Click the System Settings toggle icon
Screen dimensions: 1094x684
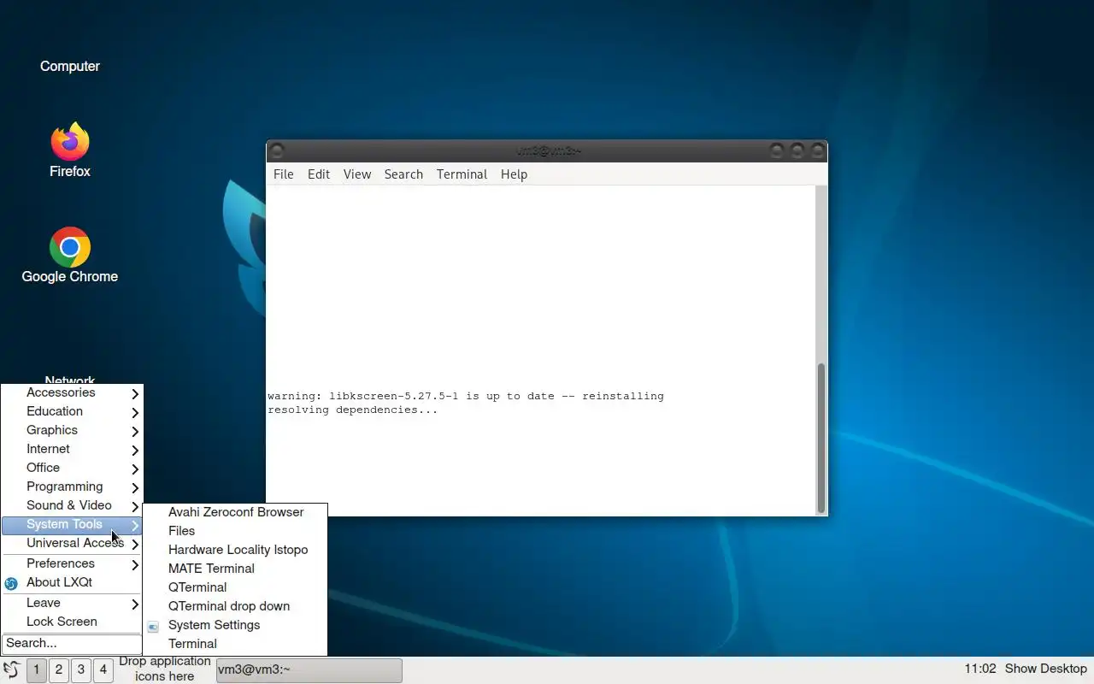(x=153, y=627)
